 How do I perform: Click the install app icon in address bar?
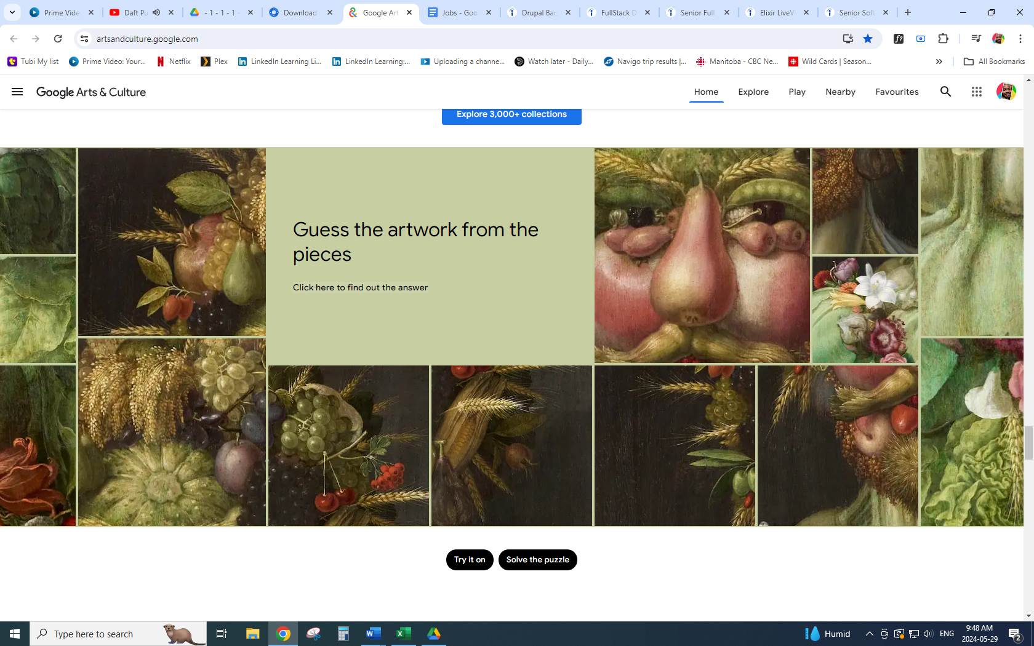click(848, 39)
